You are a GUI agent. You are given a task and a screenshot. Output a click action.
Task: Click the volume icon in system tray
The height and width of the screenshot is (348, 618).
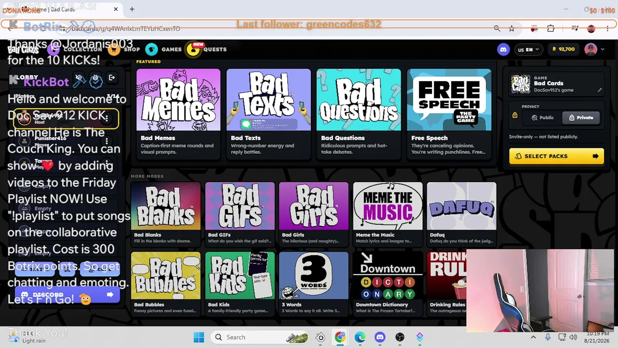tap(573, 337)
